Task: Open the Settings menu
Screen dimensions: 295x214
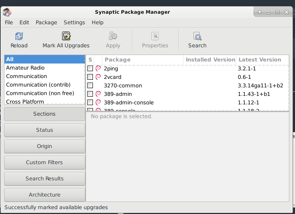Action: (x=74, y=23)
